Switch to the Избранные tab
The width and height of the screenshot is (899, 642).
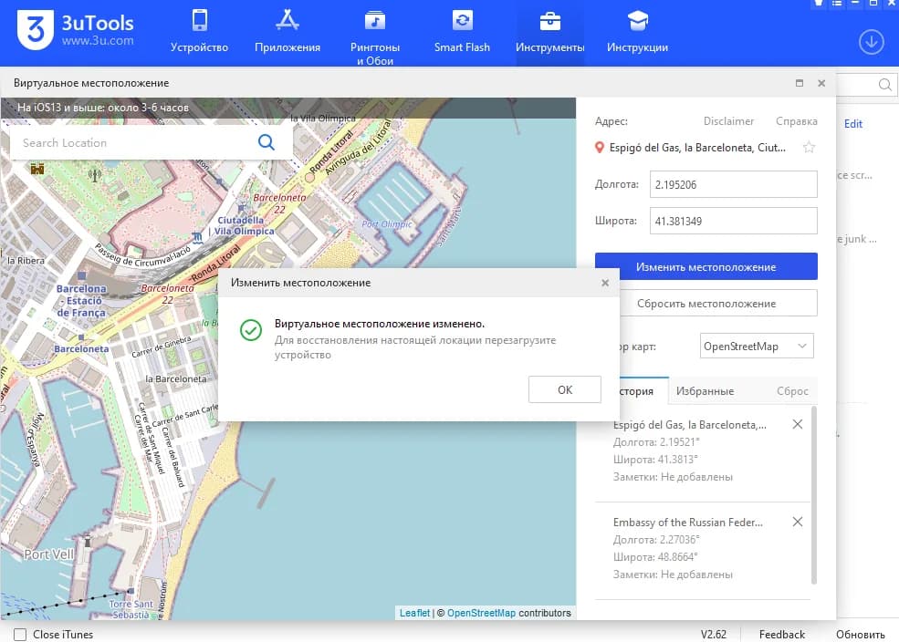[705, 391]
